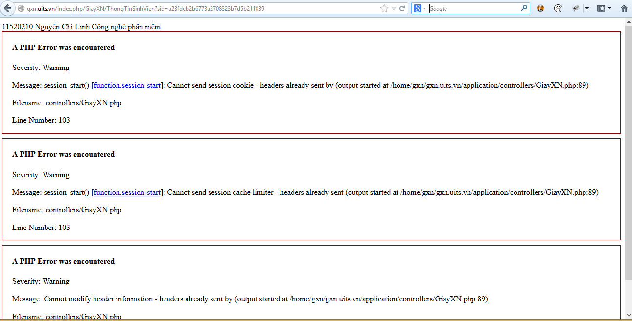Click the scrollbar down arrow
The width and height of the screenshot is (632, 321).
coord(628,315)
